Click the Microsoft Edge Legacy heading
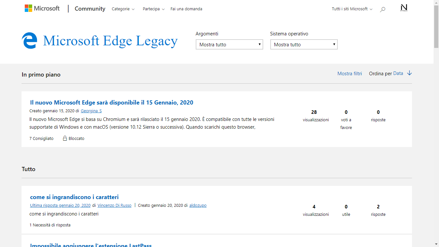 click(x=110, y=41)
